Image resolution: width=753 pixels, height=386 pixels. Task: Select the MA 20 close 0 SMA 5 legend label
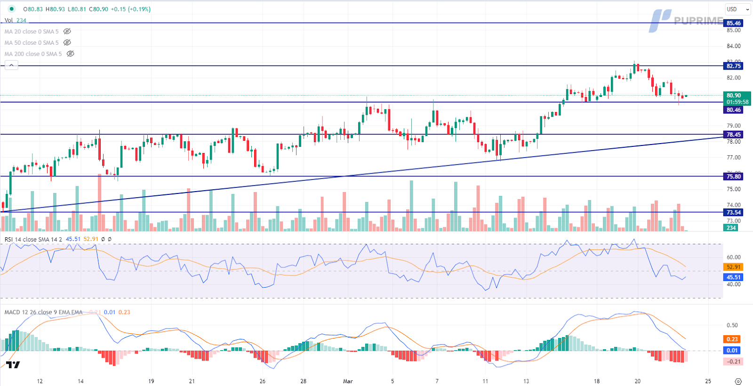32,32
